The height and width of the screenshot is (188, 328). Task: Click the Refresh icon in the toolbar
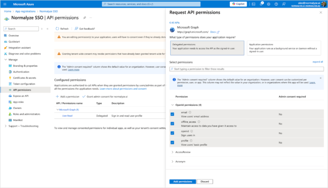[57, 28]
